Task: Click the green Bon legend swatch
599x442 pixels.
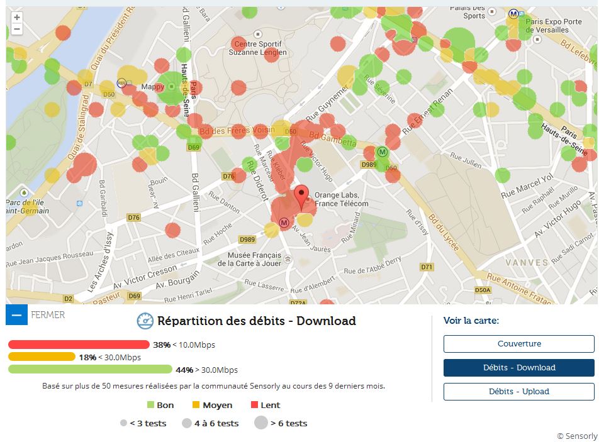Action: (150, 406)
